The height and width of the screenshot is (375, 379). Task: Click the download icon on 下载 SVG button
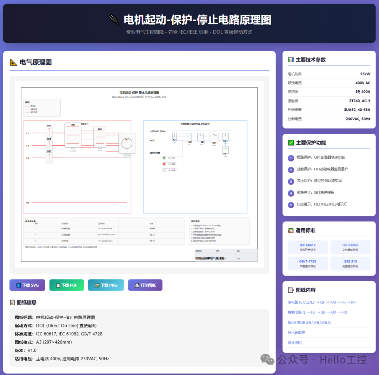(x=18, y=285)
